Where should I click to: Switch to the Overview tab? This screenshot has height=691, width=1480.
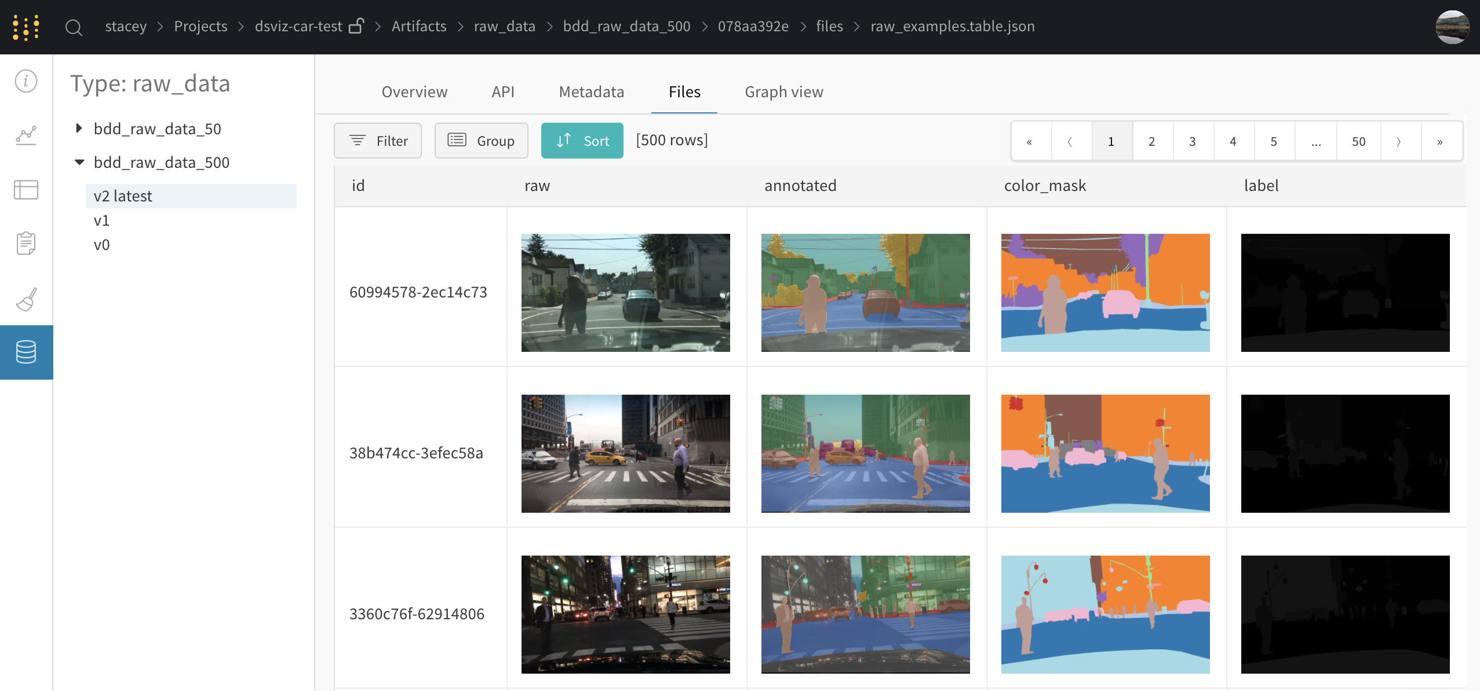(414, 92)
